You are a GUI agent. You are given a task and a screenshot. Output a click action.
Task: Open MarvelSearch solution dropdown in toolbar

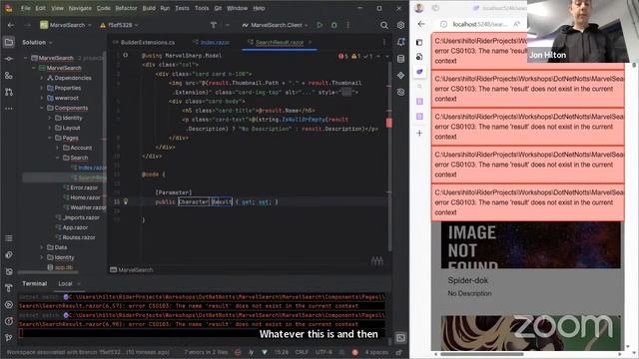[x=67, y=25]
